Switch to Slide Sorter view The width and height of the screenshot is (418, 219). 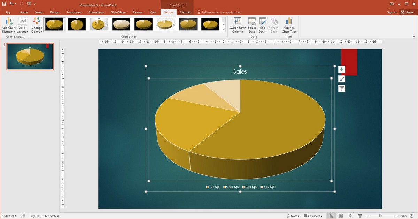click(x=341, y=216)
